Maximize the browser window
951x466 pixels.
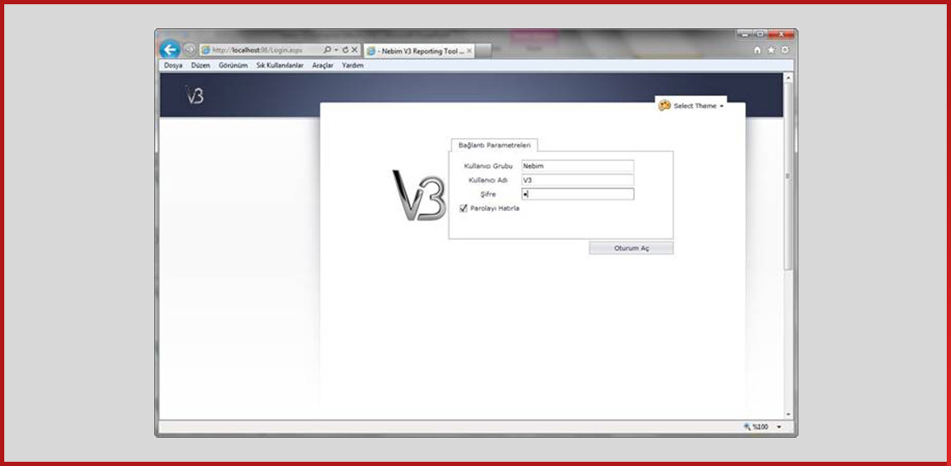759,34
